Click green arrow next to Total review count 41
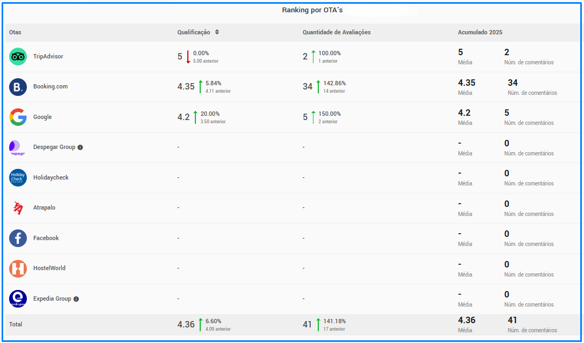The height and width of the screenshot is (343, 584). 318,325
